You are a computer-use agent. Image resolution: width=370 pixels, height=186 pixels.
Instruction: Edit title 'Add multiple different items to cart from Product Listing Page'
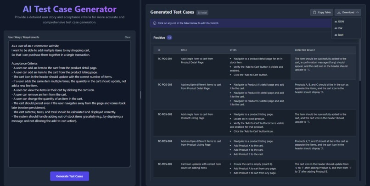point(201,148)
